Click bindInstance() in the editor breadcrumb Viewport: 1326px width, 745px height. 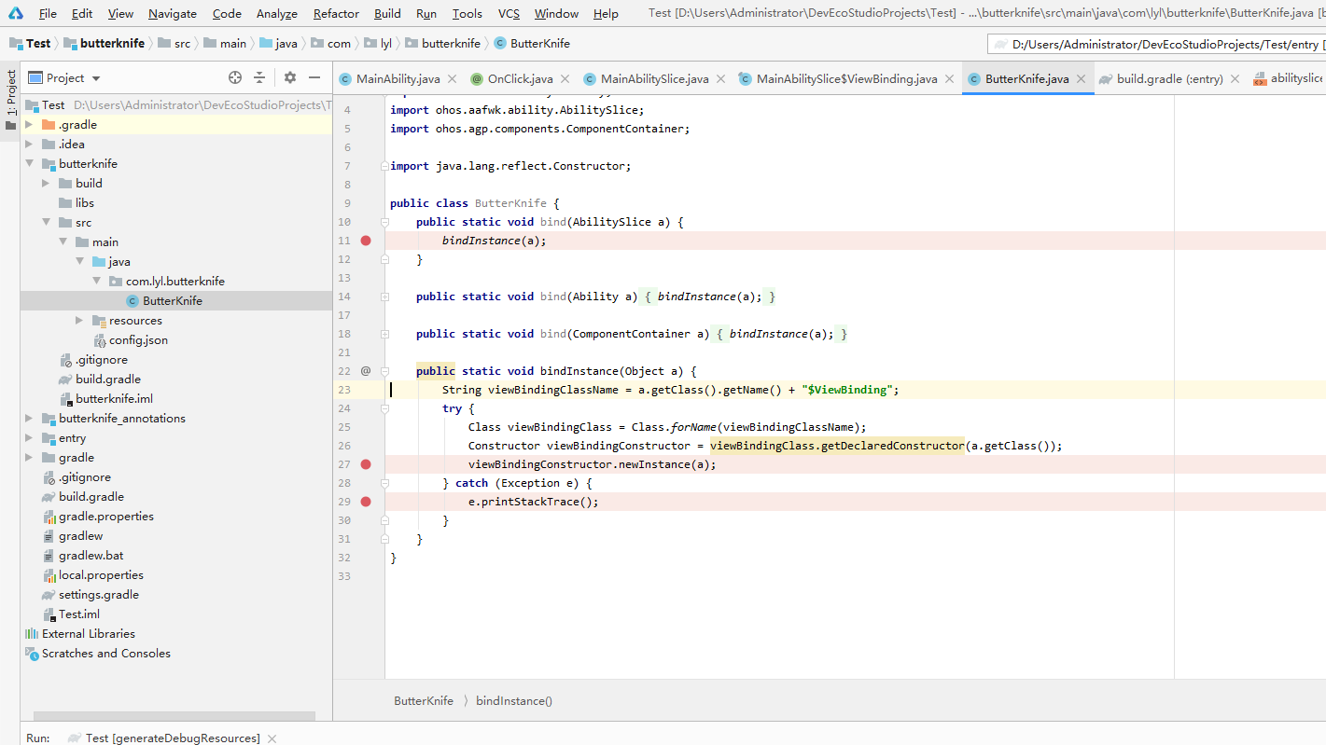tap(514, 701)
